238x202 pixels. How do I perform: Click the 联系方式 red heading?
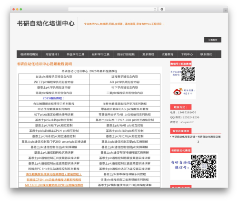181,107
